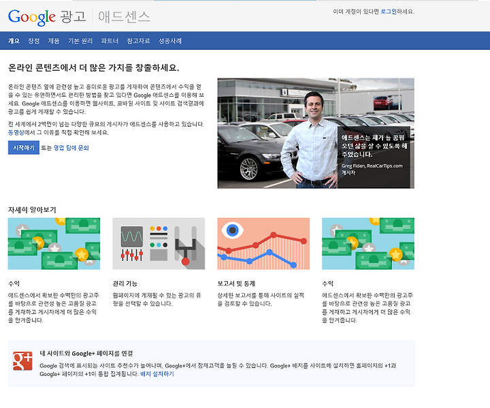Click the headline 온라인 콘텐츠에서 더 많은 가치를 창출하세요

[x=94, y=67]
